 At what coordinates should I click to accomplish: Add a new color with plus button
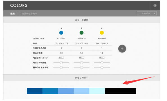[x=122, y=49]
